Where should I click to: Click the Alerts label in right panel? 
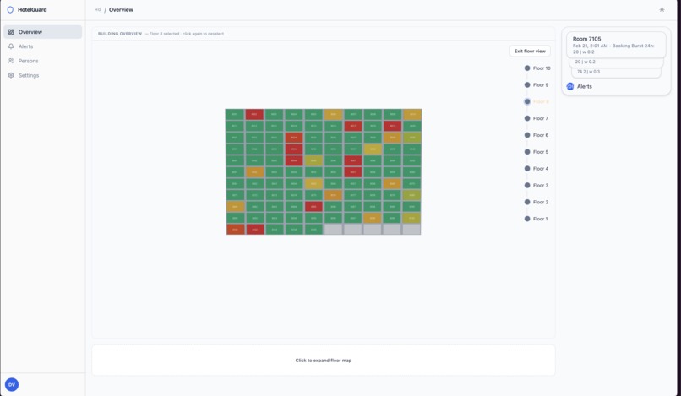tap(584, 86)
